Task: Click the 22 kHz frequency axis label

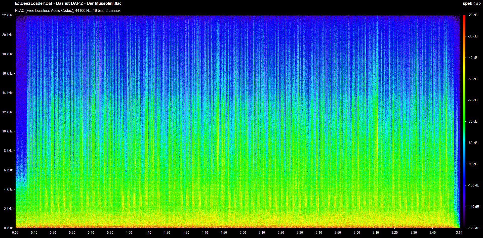Action: [7, 15]
